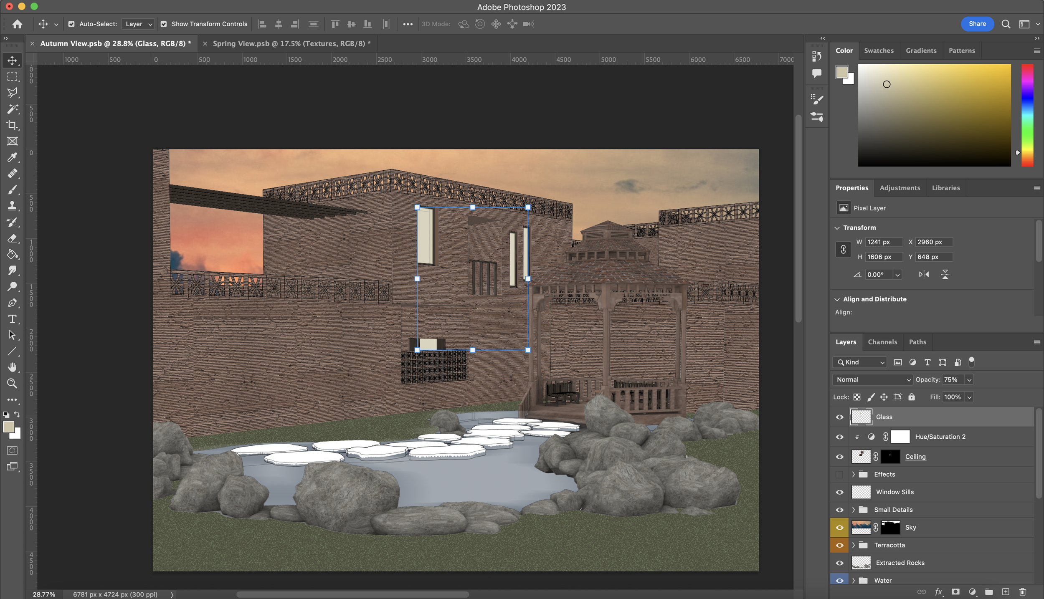Switch to the Swatches tab
This screenshot has width=1044, height=599.
pos(879,51)
